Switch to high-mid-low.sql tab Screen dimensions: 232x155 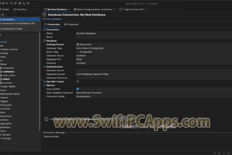(x=133, y=9)
